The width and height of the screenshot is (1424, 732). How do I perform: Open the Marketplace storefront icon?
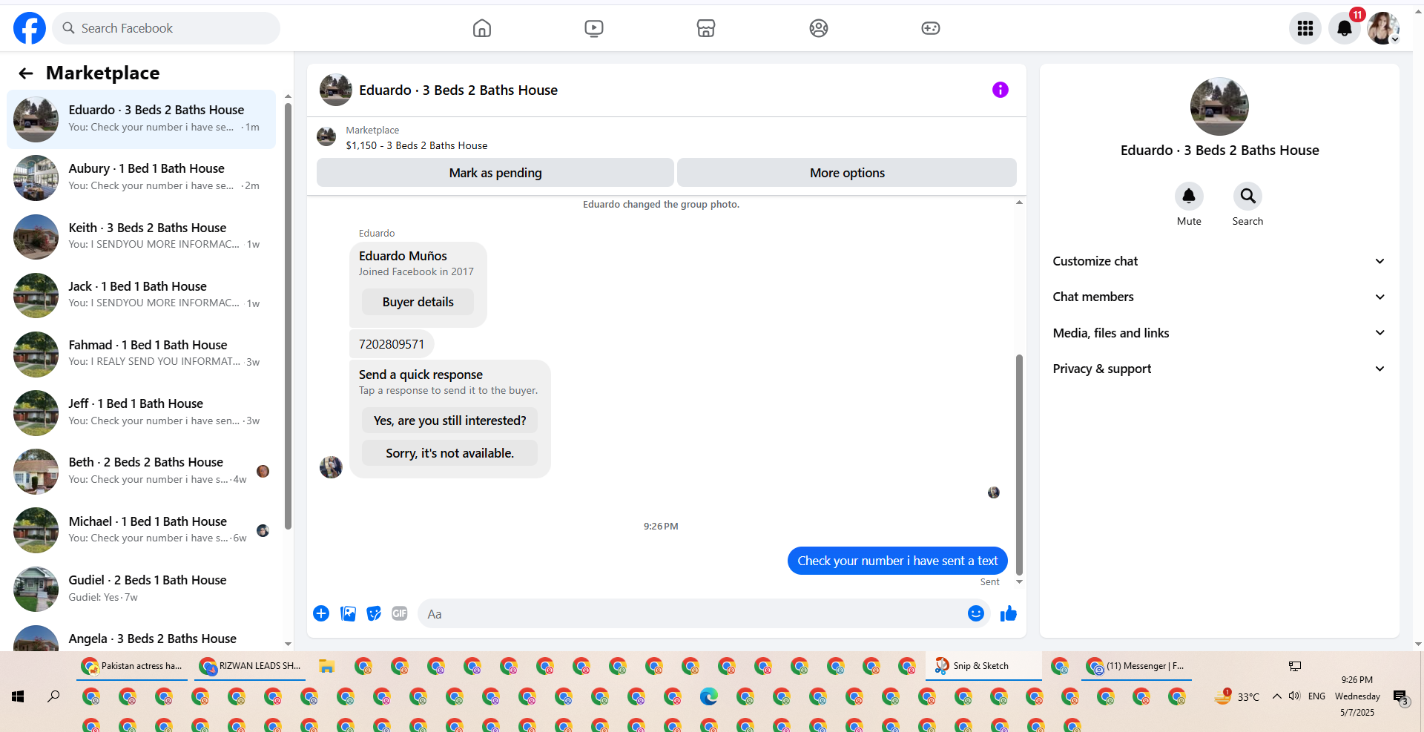(x=706, y=28)
